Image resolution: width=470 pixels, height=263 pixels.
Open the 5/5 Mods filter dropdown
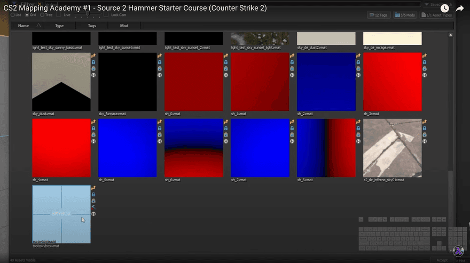pos(405,15)
